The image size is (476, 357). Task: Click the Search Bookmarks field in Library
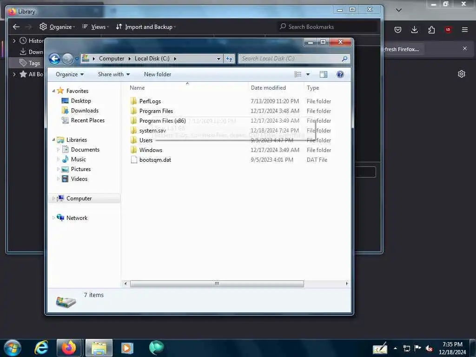[x=328, y=26]
